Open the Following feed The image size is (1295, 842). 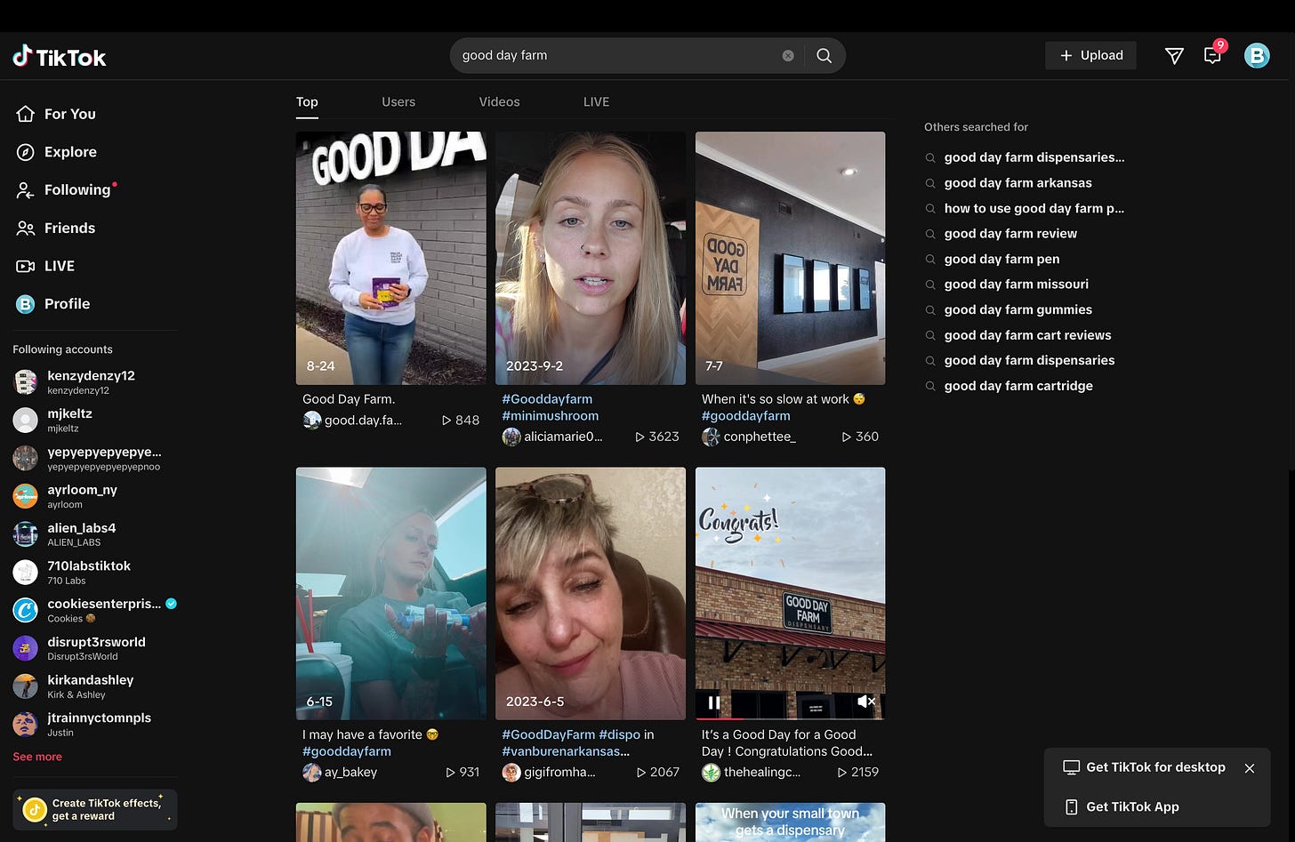pos(65,189)
